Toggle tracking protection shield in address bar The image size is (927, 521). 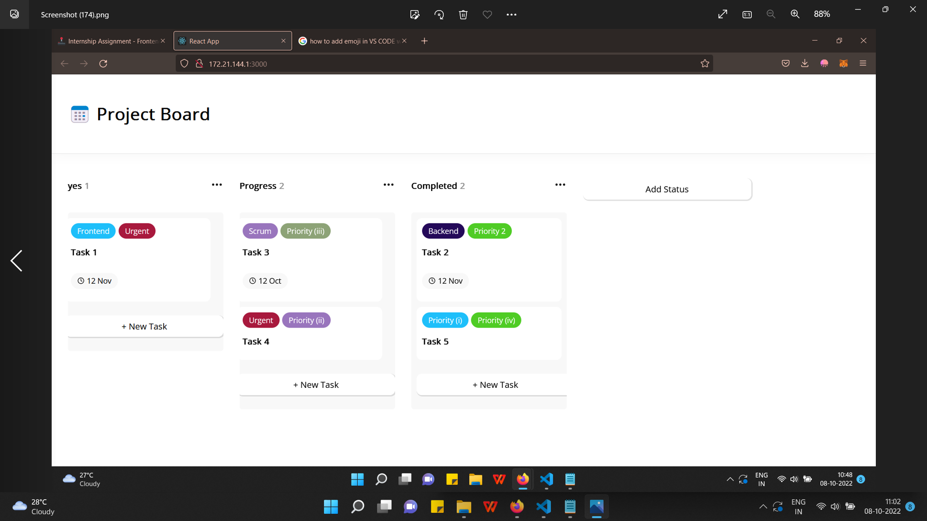(184, 63)
